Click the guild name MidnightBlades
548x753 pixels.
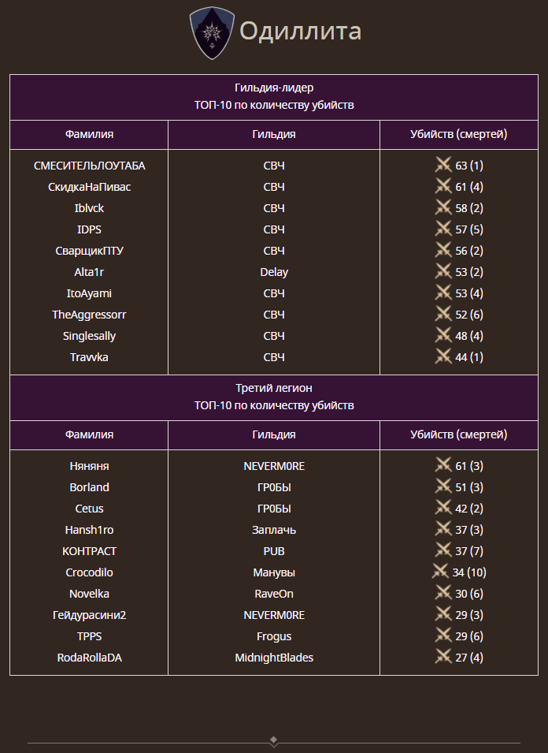274,658
